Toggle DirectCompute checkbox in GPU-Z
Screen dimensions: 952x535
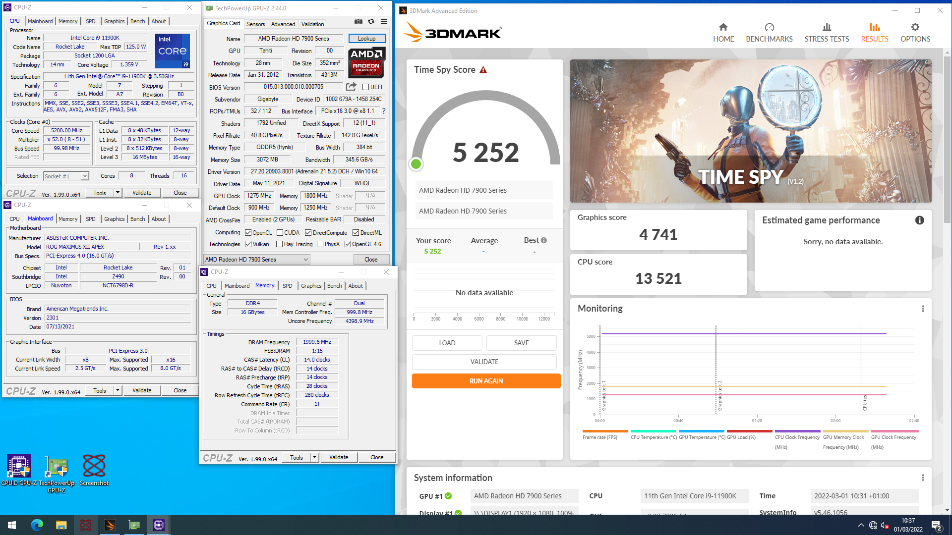pyautogui.click(x=308, y=233)
